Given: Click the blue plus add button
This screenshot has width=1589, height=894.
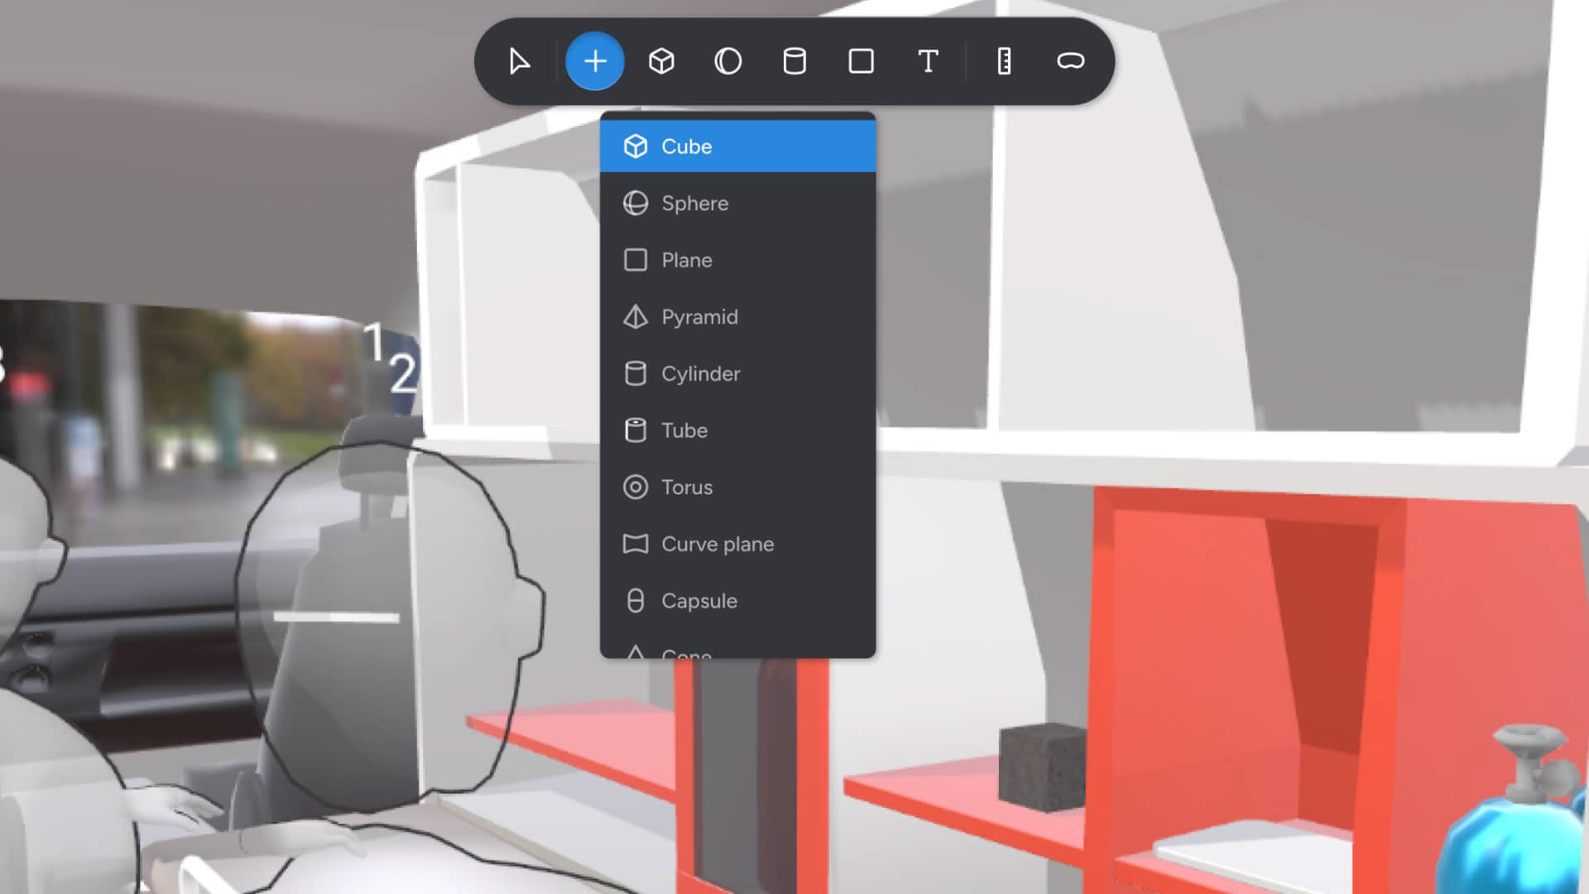Looking at the screenshot, I should (x=594, y=61).
